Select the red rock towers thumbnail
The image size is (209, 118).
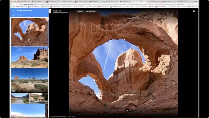coord(30,57)
